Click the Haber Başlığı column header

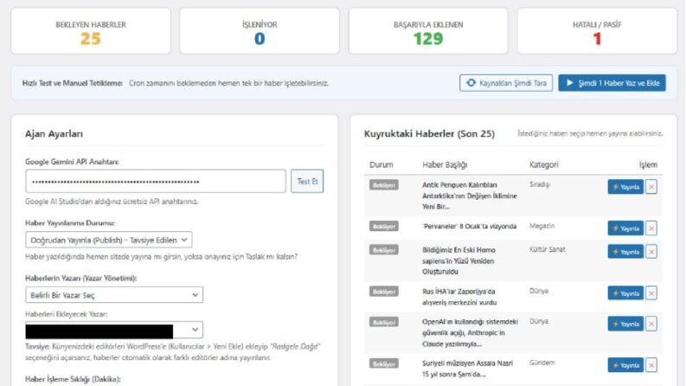point(445,164)
